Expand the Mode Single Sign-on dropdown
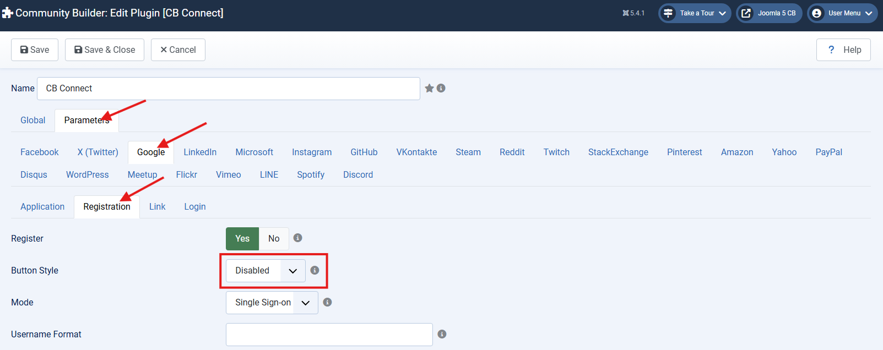 (272, 303)
